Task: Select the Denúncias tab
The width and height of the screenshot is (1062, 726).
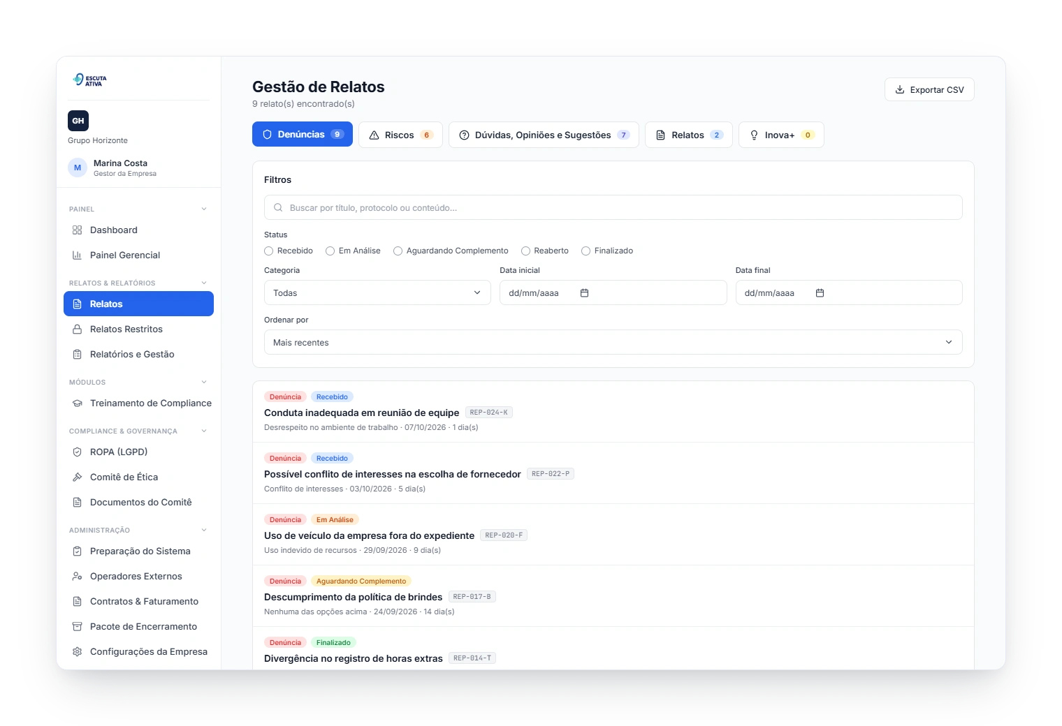Action: pos(303,134)
